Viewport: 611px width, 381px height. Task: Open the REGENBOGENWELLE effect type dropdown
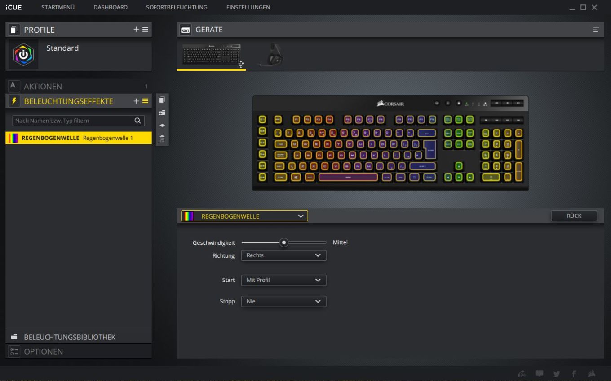click(244, 216)
